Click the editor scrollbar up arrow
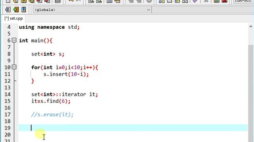254x142 pixels. pyautogui.click(x=250, y=26)
